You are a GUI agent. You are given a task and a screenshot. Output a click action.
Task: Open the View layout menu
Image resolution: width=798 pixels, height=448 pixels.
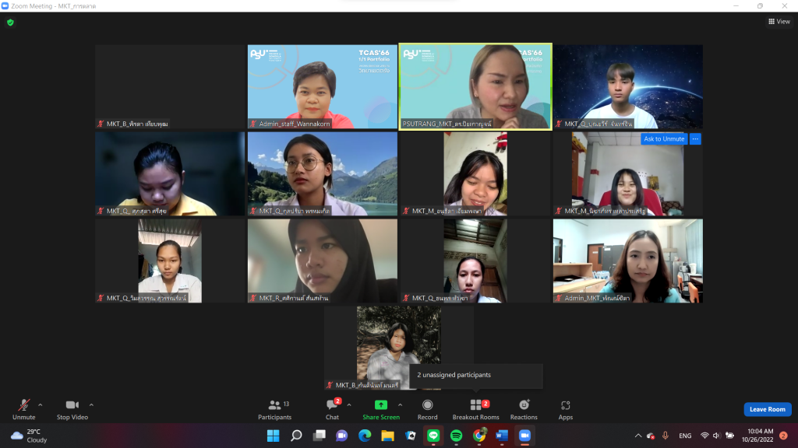click(779, 22)
